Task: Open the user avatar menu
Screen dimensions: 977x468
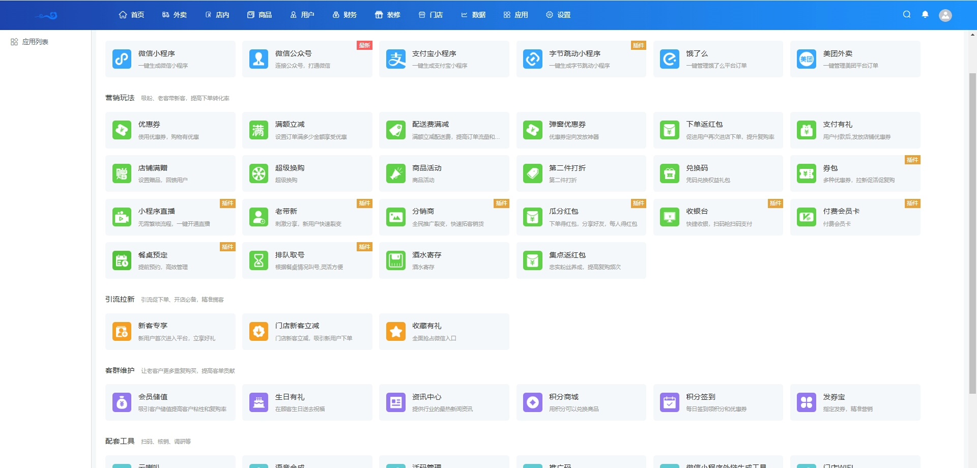Action: (945, 15)
